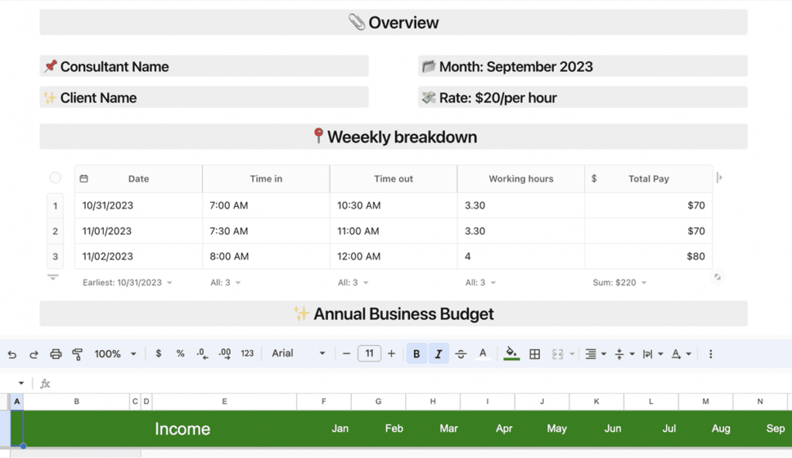
Task: Decrease font size with minus button
Action: click(x=346, y=354)
